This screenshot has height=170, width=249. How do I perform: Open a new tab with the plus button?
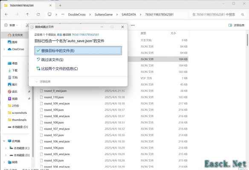point(60,6)
